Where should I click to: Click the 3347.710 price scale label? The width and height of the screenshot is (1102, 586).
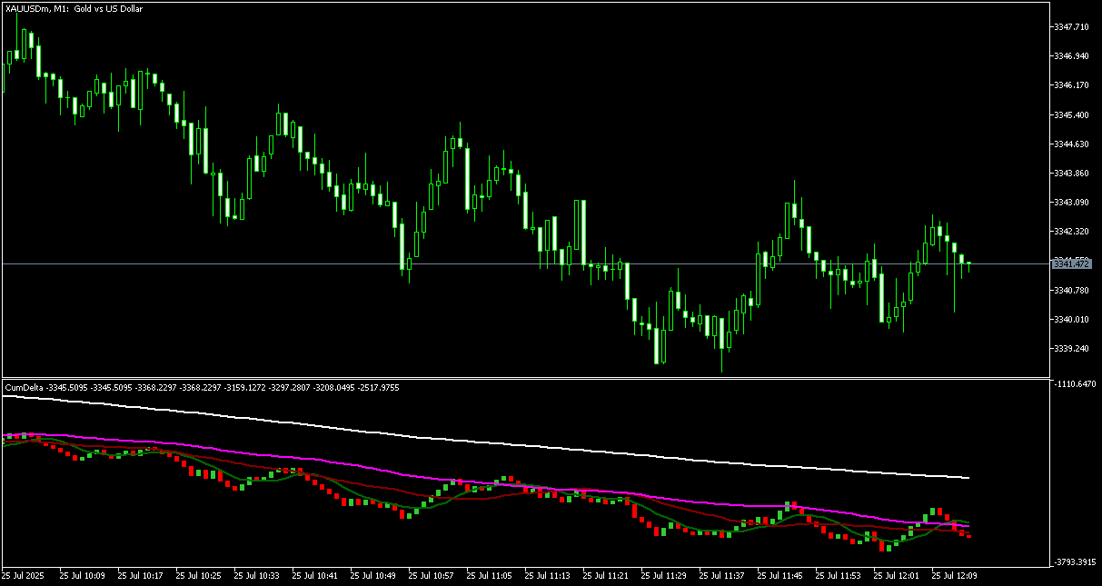click(1071, 27)
